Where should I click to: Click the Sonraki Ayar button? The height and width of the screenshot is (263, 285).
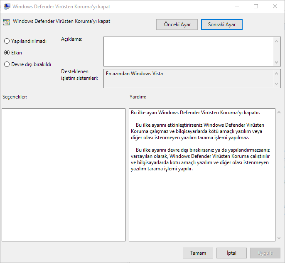pos(222,25)
